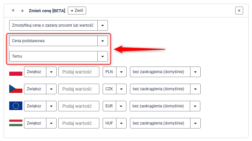Click the move up arrow icon
Viewport: 252px width, 141px height.
(x=13, y=11)
